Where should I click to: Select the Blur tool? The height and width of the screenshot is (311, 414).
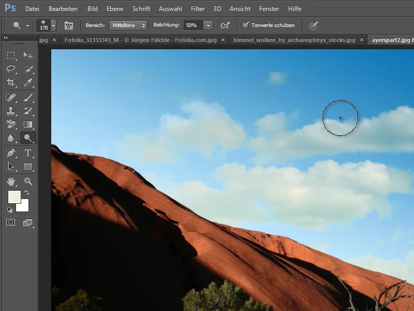pos(11,138)
